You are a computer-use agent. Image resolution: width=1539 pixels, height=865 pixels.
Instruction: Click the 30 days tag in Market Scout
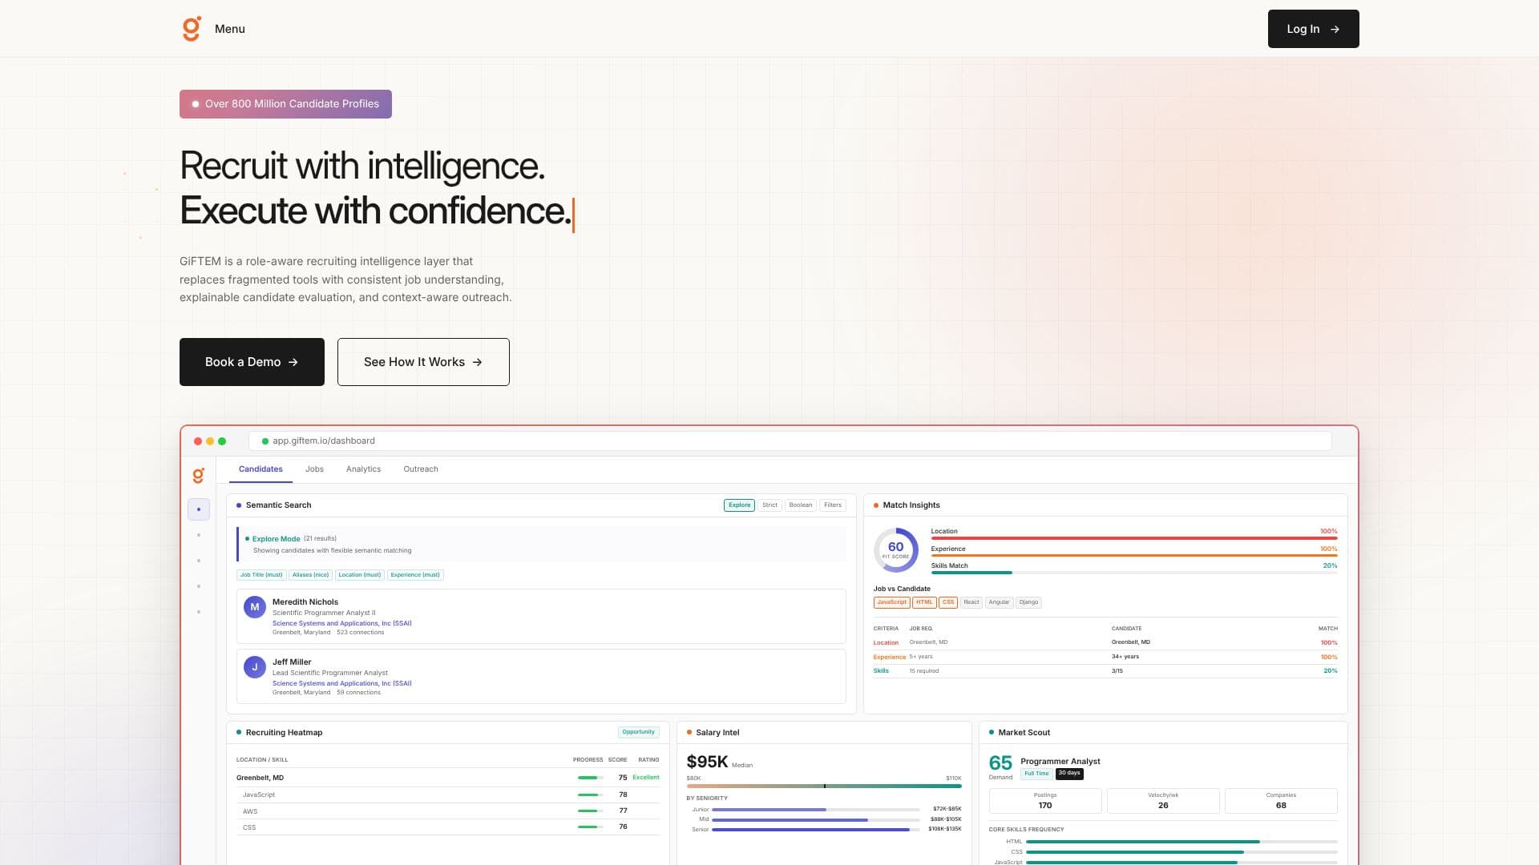1068,774
